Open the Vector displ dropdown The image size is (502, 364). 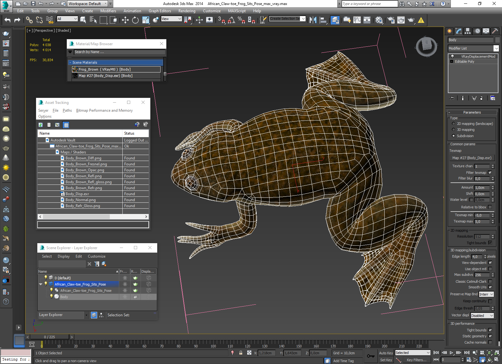pos(482,316)
